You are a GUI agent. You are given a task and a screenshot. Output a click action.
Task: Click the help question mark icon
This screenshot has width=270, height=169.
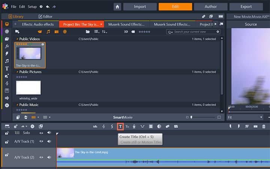coord(41,6)
